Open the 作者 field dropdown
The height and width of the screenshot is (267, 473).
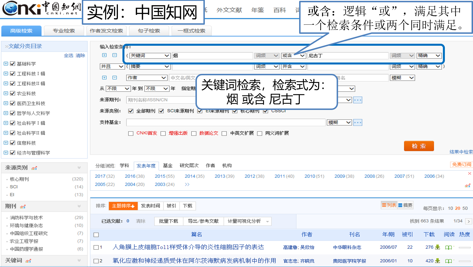point(147,78)
